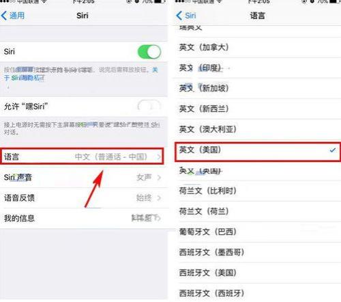The width and height of the screenshot is (341, 302).
Task: Select 英文（澳大利亚）
Action: pyautogui.click(x=258, y=130)
